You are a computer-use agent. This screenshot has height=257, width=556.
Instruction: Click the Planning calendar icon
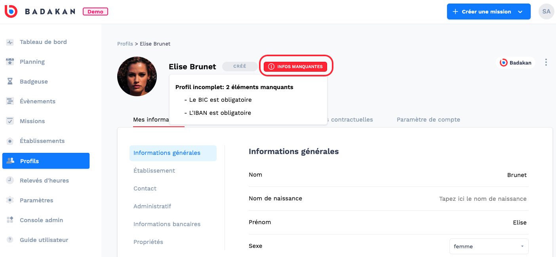pyautogui.click(x=10, y=62)
